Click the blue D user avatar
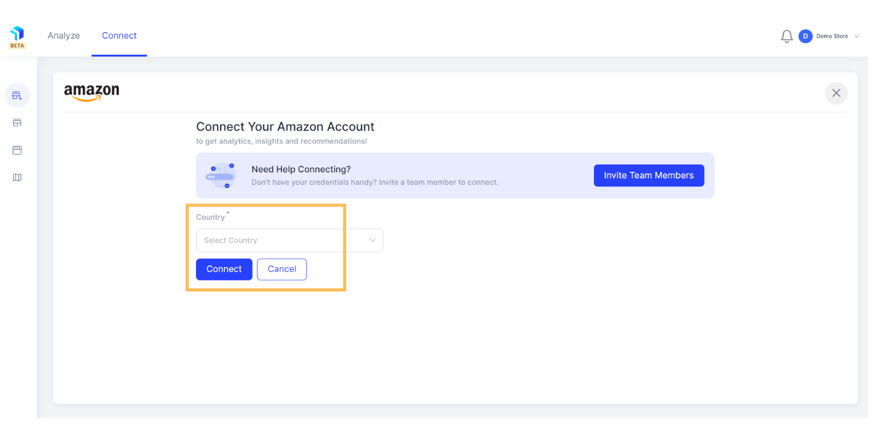Viewport: 871px width, 435px height. (806, 36)
